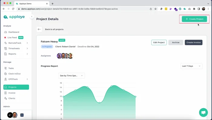
Task: Select Projects in the sidebar
Action: click(x=16, y=87)
